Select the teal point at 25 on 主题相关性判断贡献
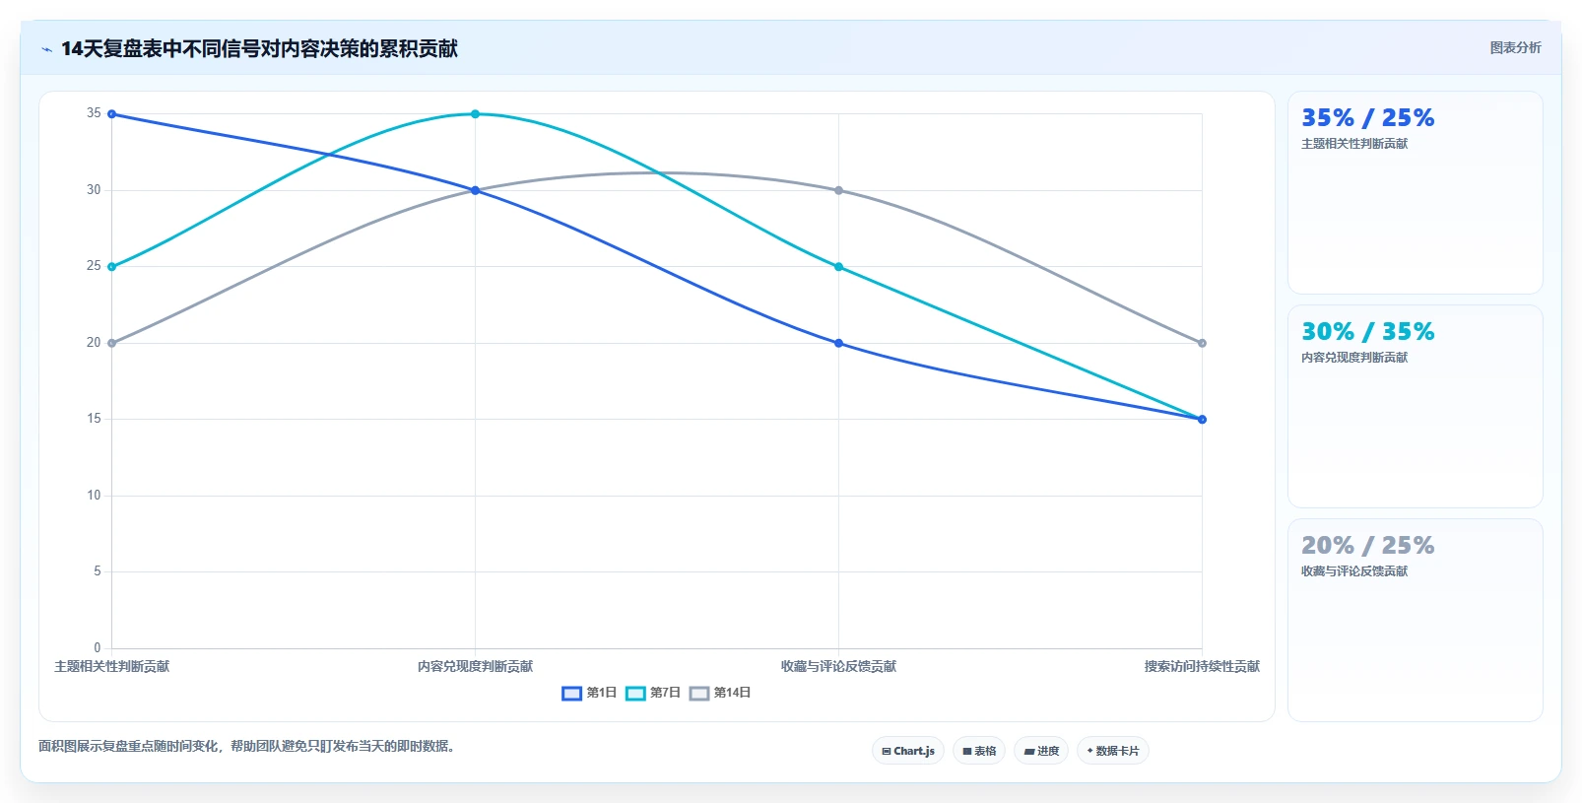The width and height of the screenshot is (1582, 803). pyautogui.click(x=111, y=267)
